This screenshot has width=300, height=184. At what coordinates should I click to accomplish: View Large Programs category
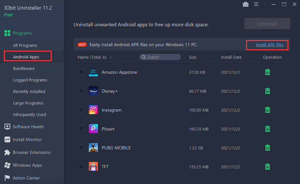click(28, 103)
